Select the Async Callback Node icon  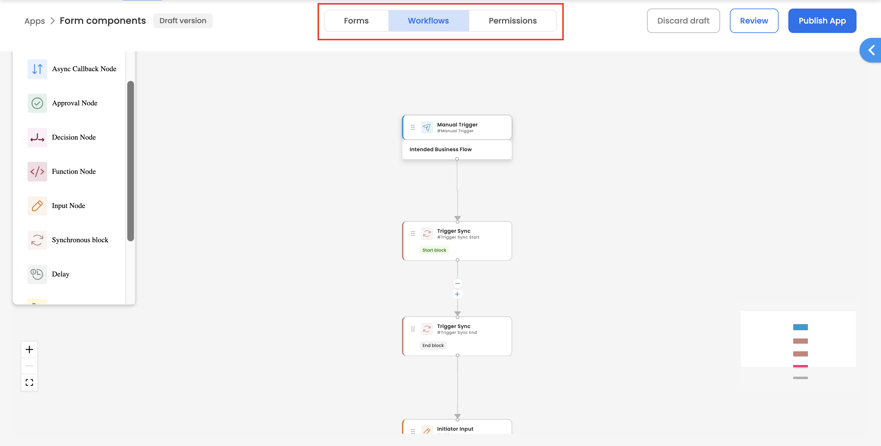[37, 69]
